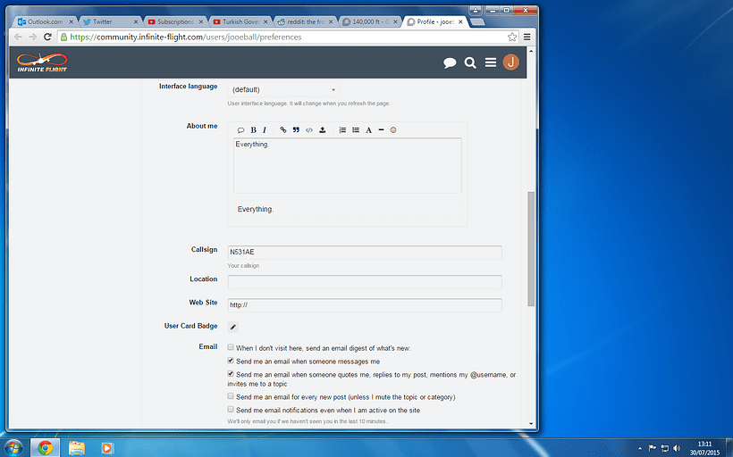Switch to the Outlook.com tab
Image resolution: width=733 pixels, height=457 pixels.
(x=46, y=21)
